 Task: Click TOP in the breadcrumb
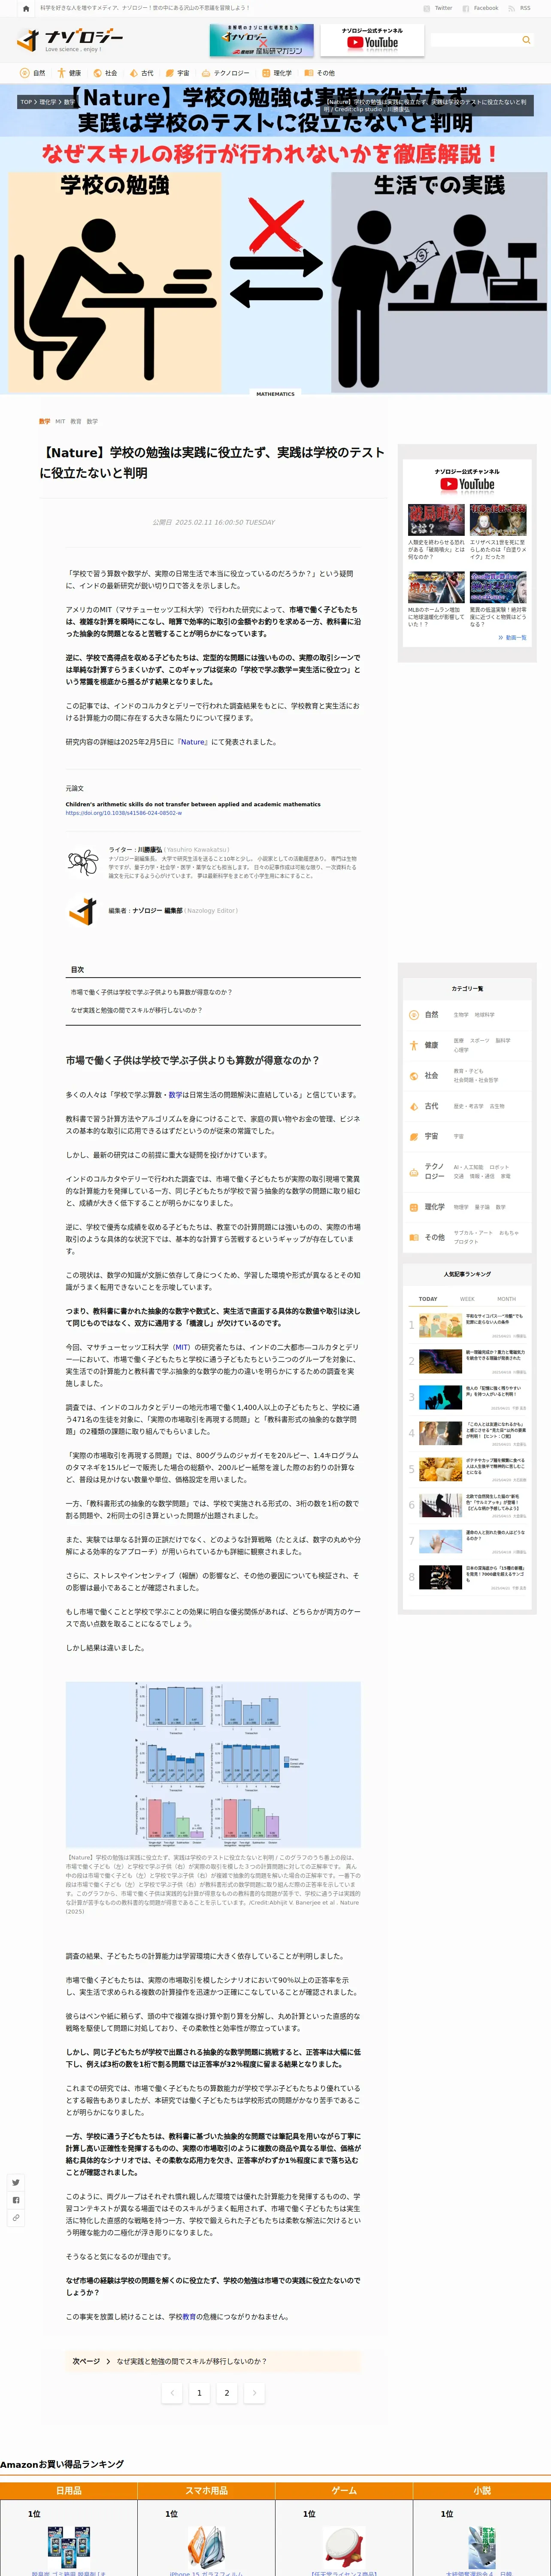pos(26,102)
